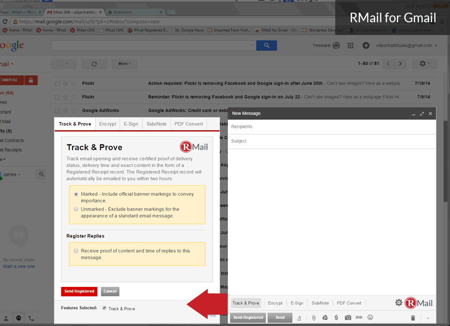Insert photo with the camera icon
The height and width of the screenshot is (326, 450).
pyautogui.click(x=348, y=318)
